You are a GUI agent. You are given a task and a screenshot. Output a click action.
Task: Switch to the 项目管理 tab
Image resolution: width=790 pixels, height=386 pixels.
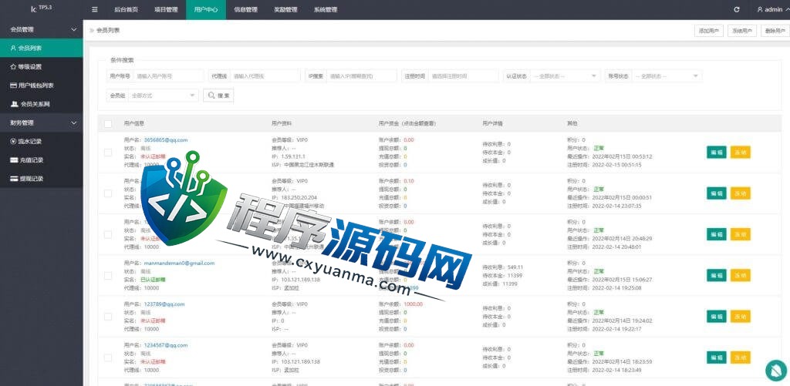click(x=166, y=9)
